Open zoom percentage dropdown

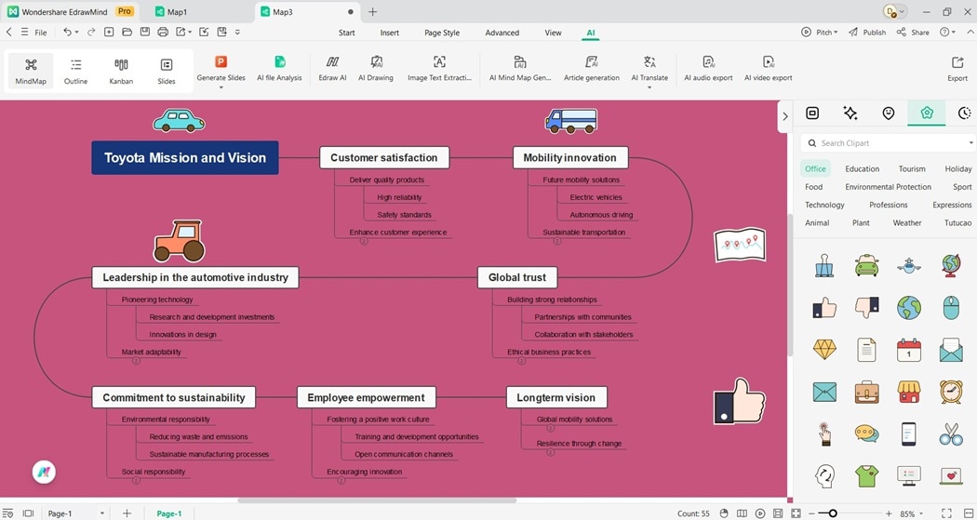tap(920, 513)
